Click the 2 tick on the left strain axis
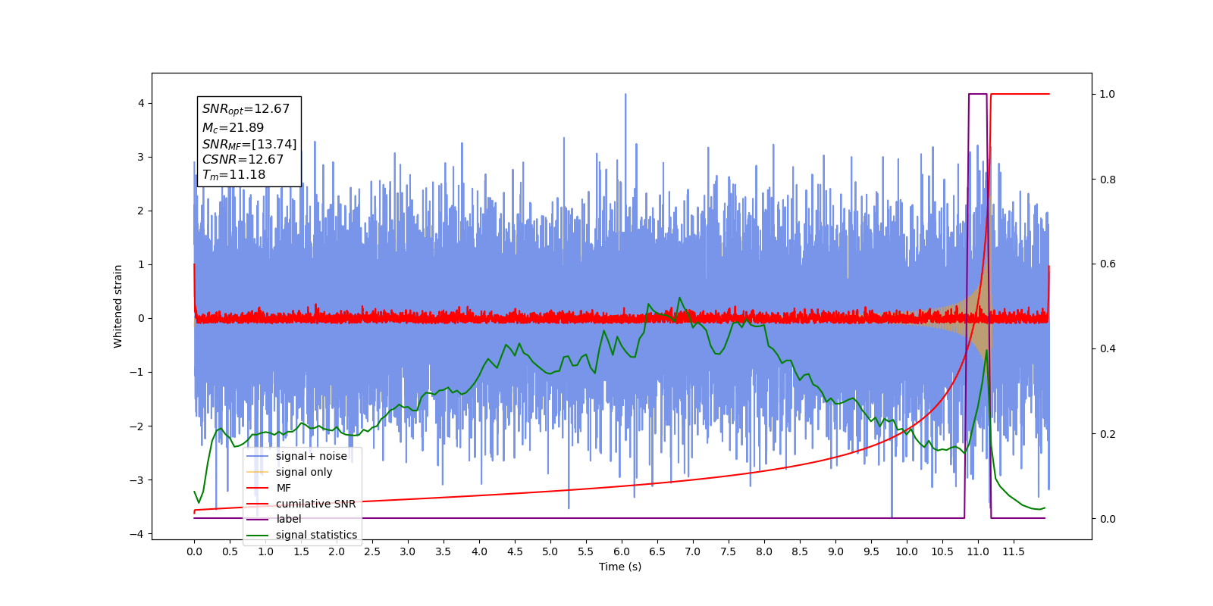1213x606 pixels. click(x=141, y=211)
